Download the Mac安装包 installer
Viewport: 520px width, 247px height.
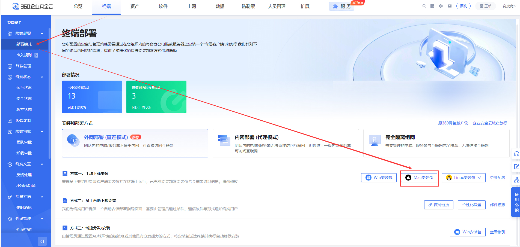[419, 178]
